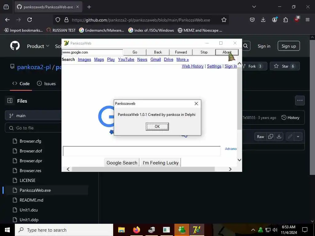315x236 pixels.
Task: Open the Firefox downloads icon
Action: point(263,20)
